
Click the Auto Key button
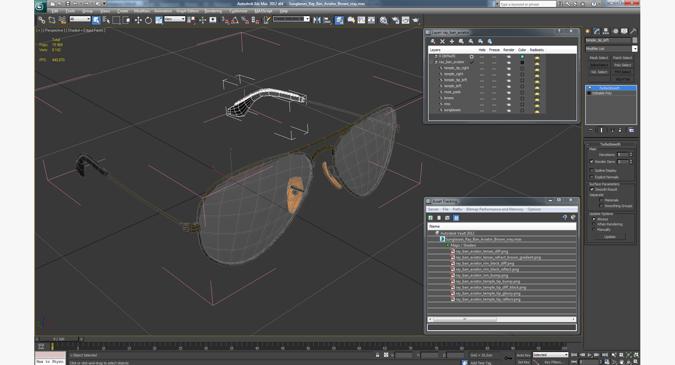tap(523, 355)
